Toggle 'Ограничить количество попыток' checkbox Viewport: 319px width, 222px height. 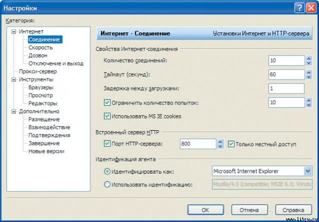(x=107, y=102)
